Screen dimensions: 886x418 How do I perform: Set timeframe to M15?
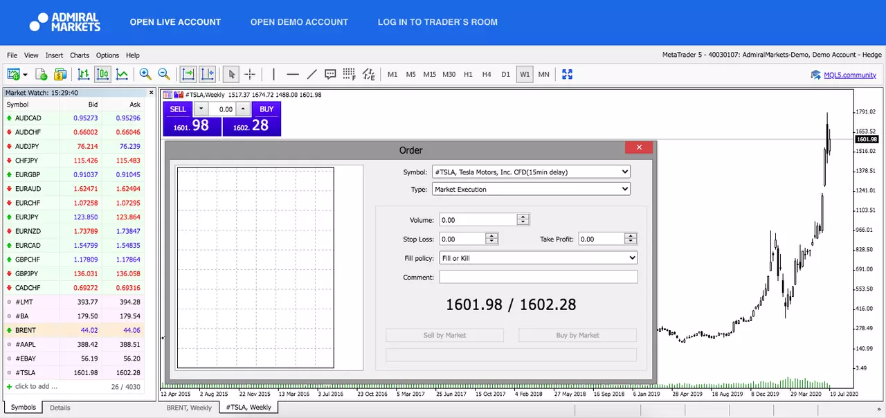tap(430, 74)
